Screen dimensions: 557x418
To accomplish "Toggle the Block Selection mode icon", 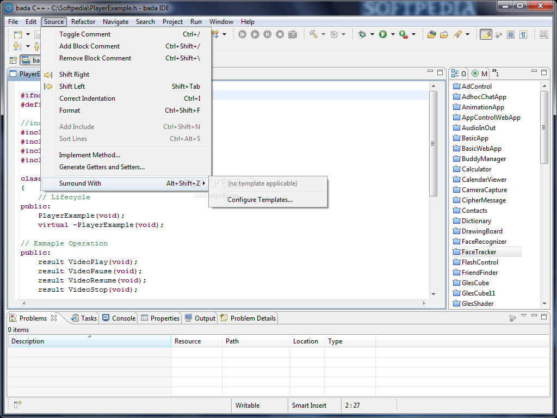I will tap(511, 34).
